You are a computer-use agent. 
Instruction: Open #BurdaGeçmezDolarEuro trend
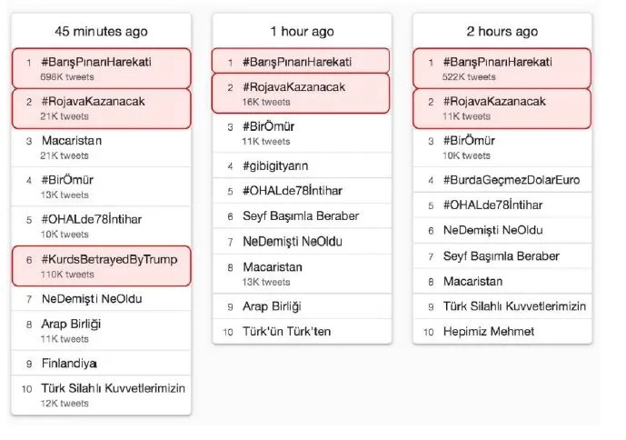point(502,180)
